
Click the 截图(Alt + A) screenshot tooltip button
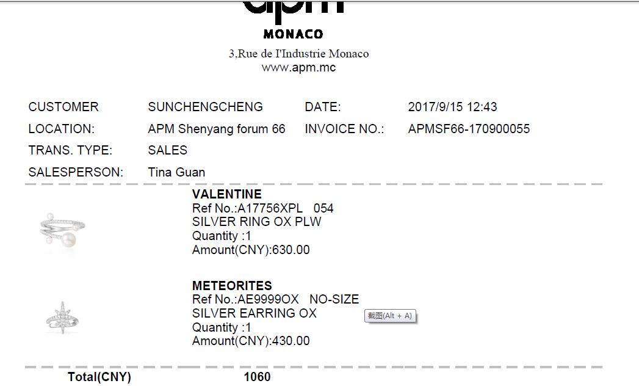pos(390,316)
